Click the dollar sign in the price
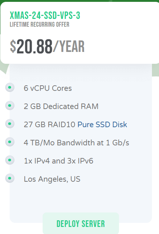Viewport: 159px width, 234px height. [x=13, y=46]
